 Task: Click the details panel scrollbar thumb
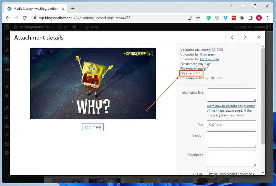click(263, 96)
